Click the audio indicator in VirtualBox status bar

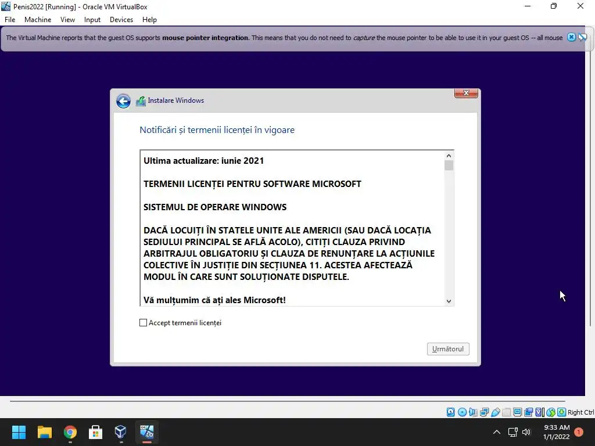coord(473,412)
